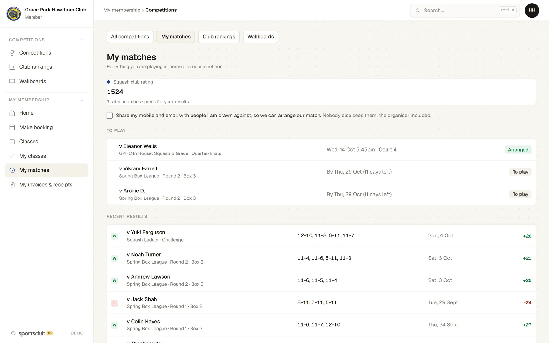Open the v Andrew Lawson result row
Screen dimensions: 549x343
click(x=321, y=280)
